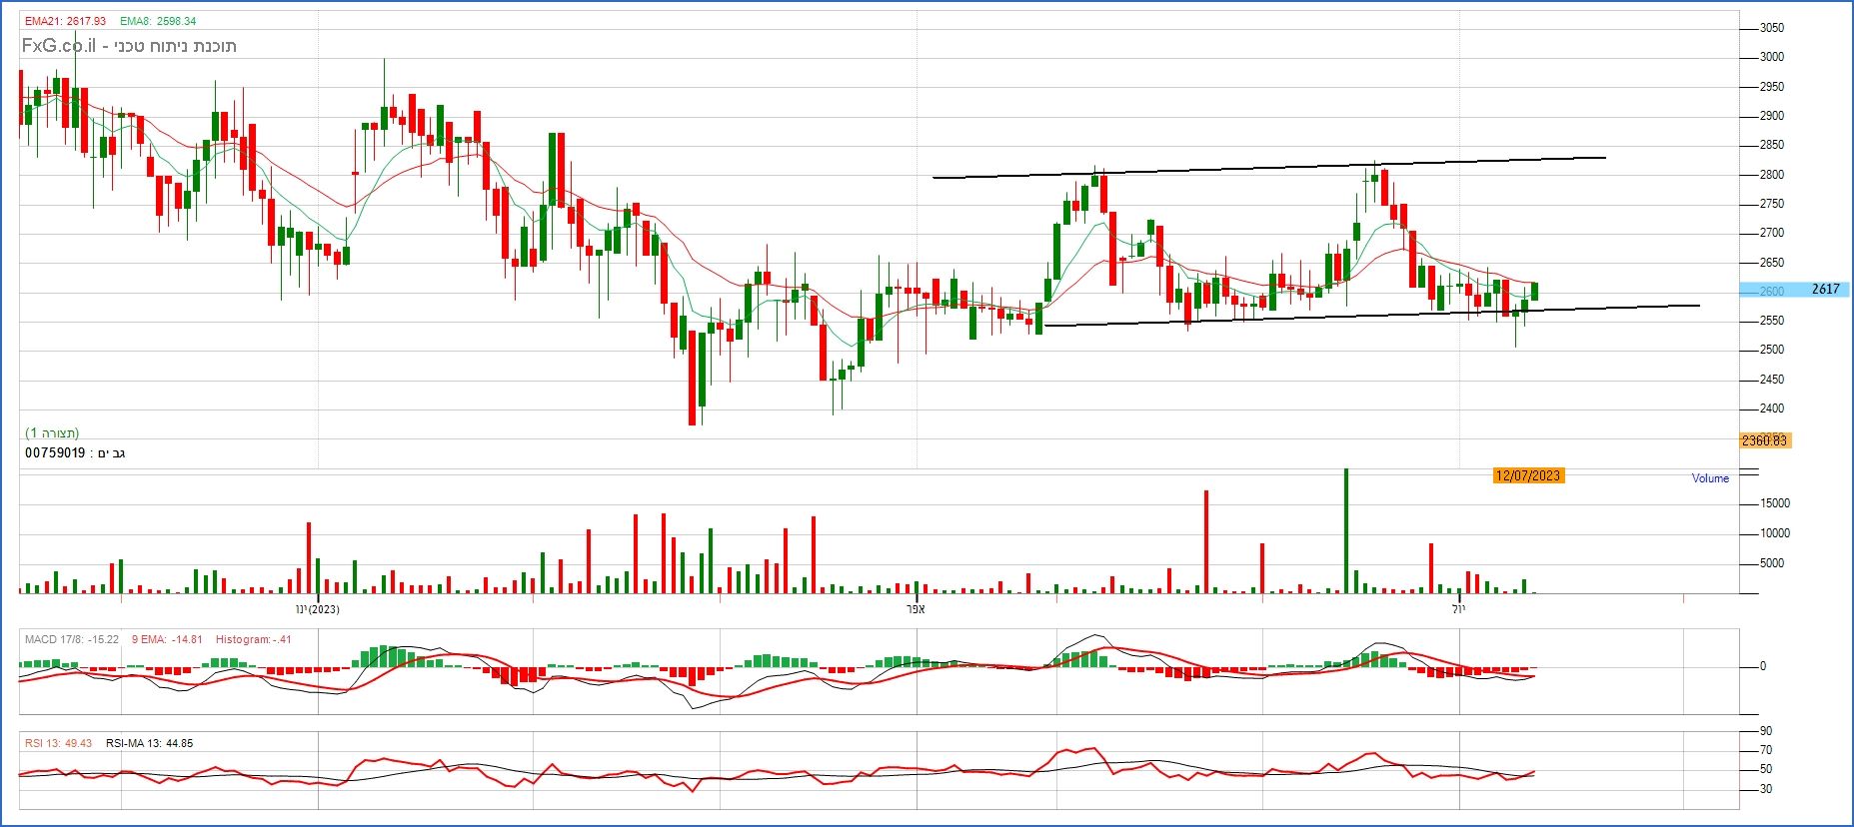The height and width of the screenshot is (827, 1854).
Task: Click the 2750 price axis value
Action: pyautogui.click(x=1772, y=204)
